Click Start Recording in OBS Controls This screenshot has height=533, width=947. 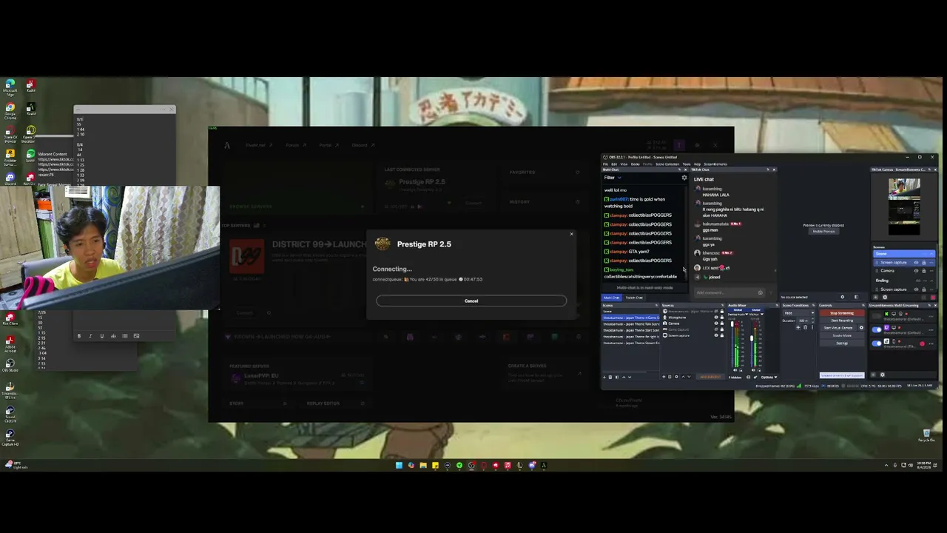coord(842,321)
